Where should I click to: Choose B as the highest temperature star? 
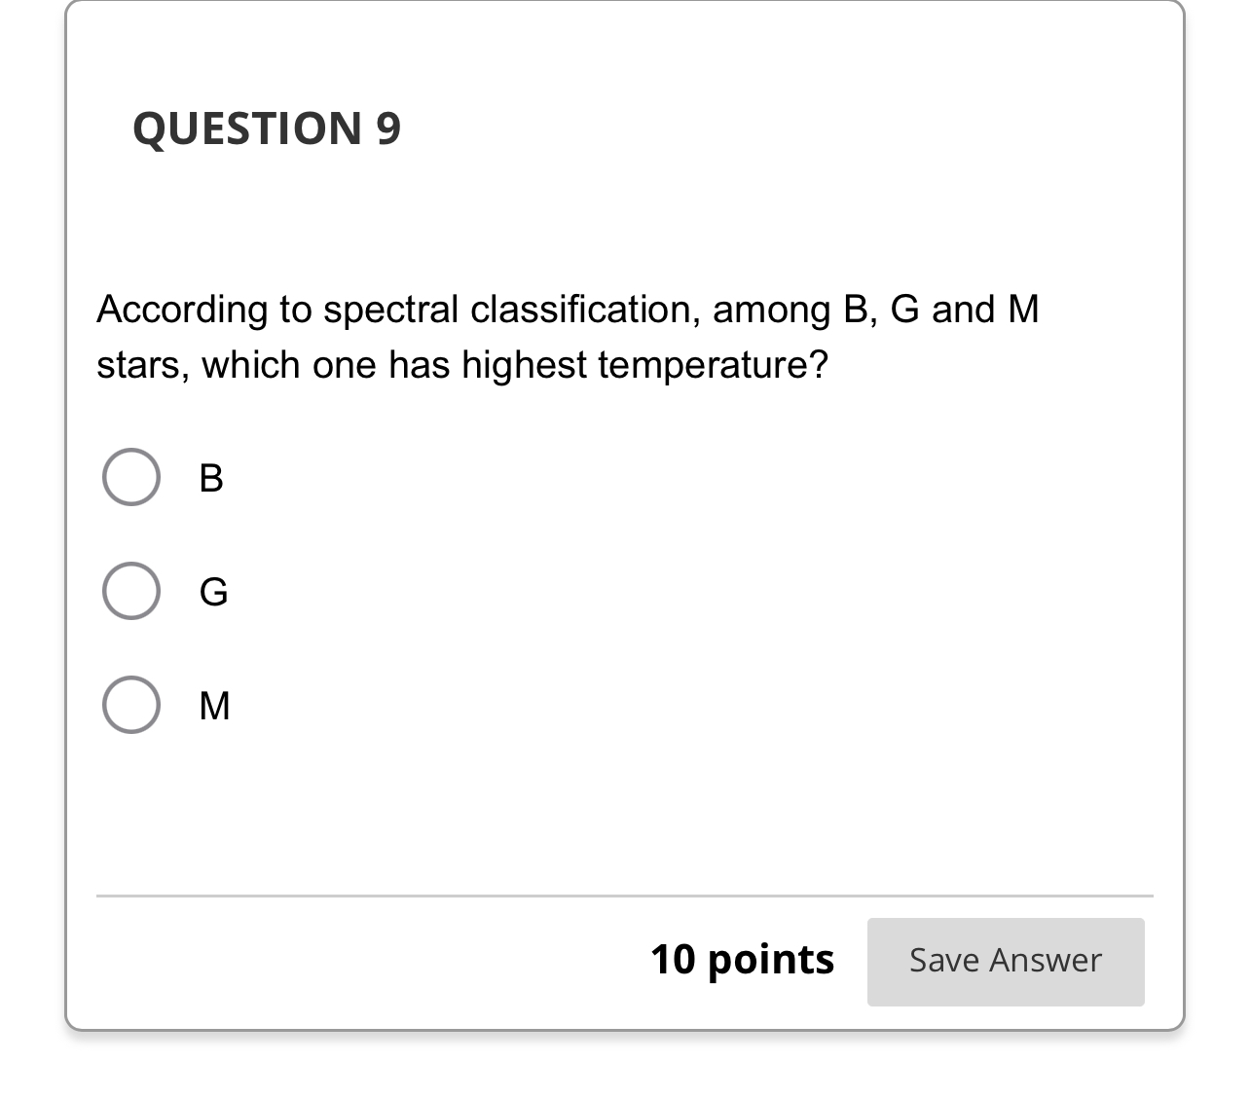[x=130, y=477]
